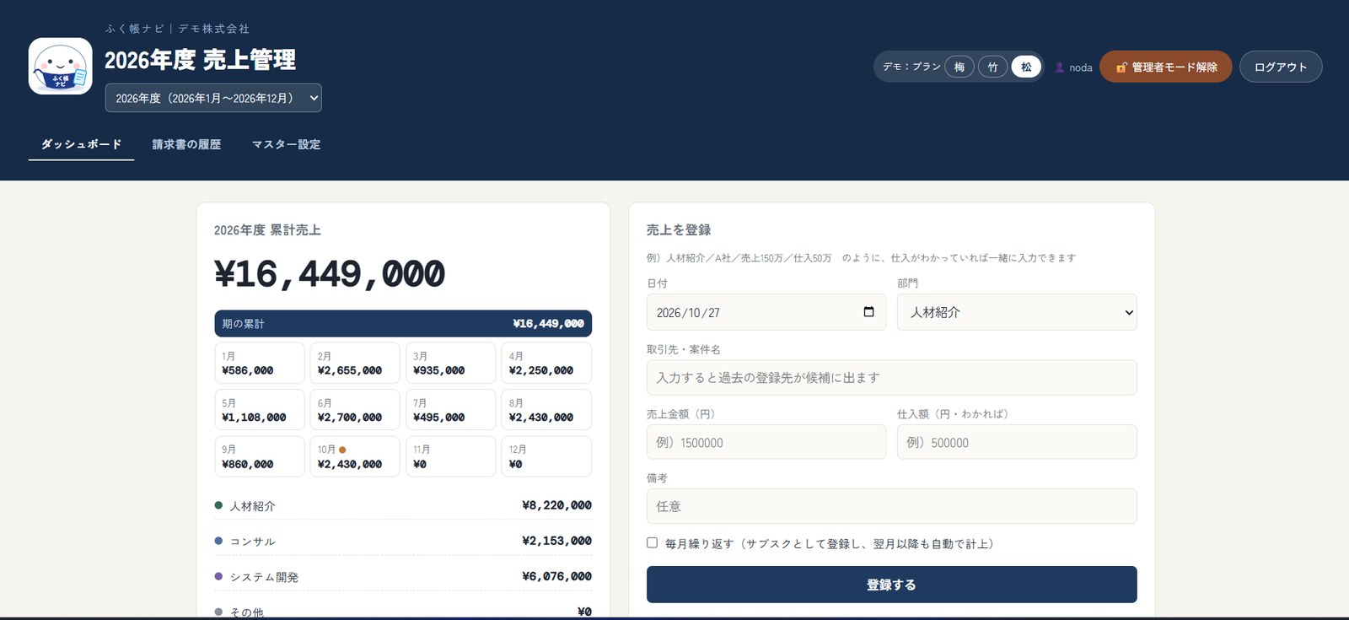
Task: Select the 10月 sales card with orange dot
Action: pos(355,456)
